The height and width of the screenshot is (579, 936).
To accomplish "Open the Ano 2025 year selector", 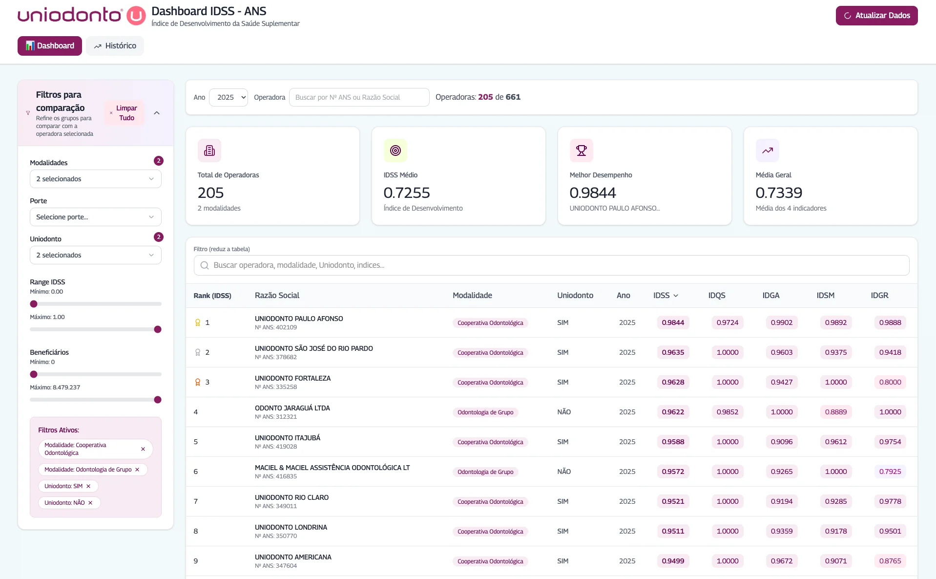I will pos(229,97).
